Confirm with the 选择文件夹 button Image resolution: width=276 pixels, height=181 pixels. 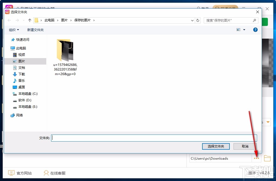[216, 146]
